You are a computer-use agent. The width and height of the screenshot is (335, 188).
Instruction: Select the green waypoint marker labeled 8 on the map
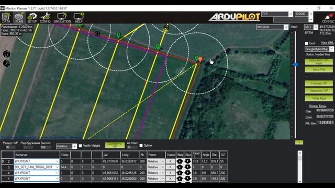158,46
